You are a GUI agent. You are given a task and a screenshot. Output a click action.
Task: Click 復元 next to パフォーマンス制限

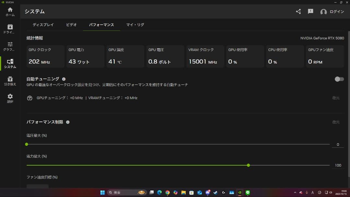click(x=336, y=122)
